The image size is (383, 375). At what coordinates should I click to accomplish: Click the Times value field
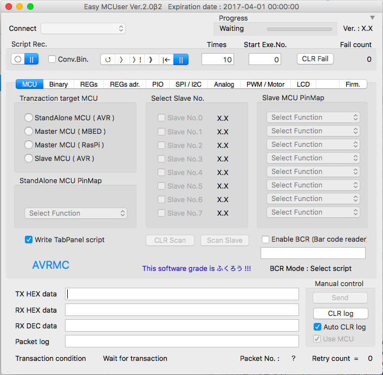point(218,60)
